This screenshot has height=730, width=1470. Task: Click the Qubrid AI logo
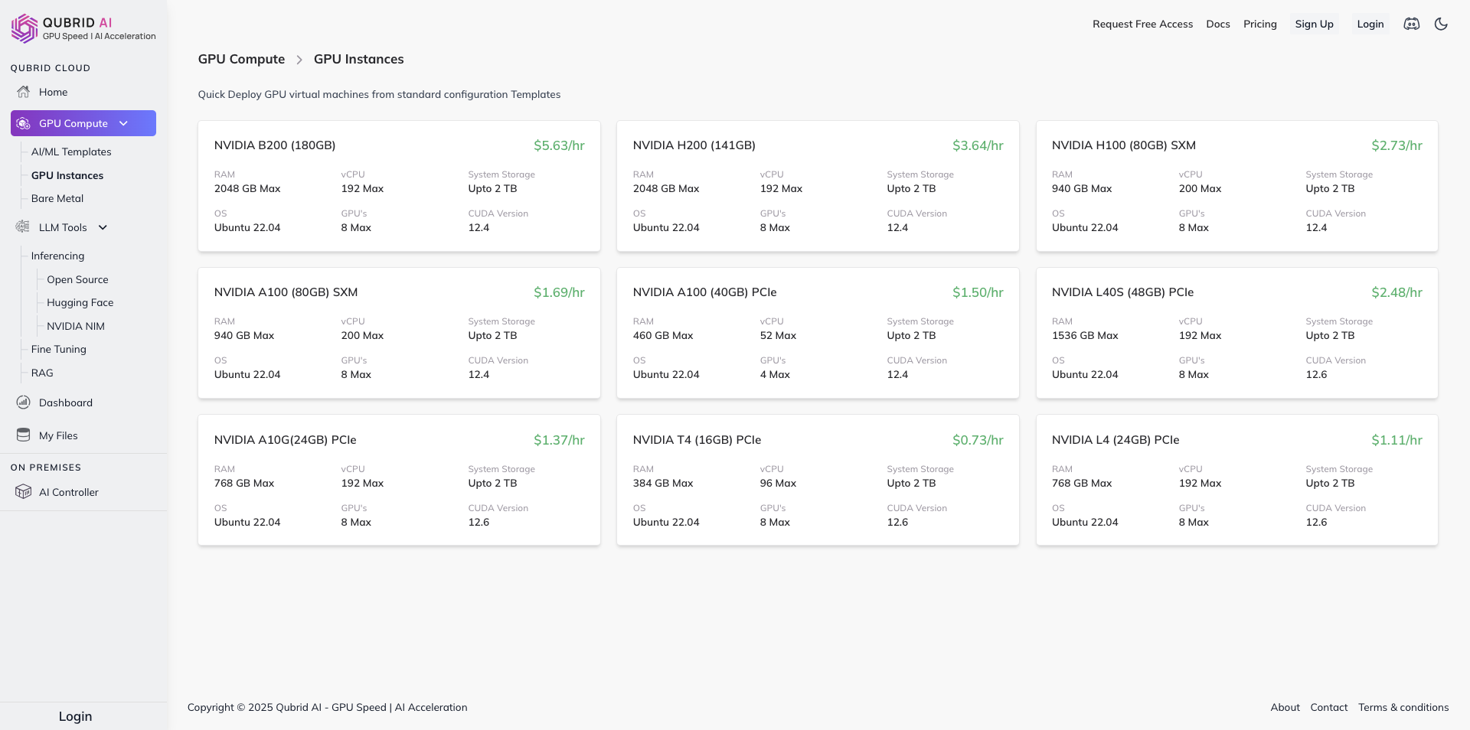(x=83, y=28)
